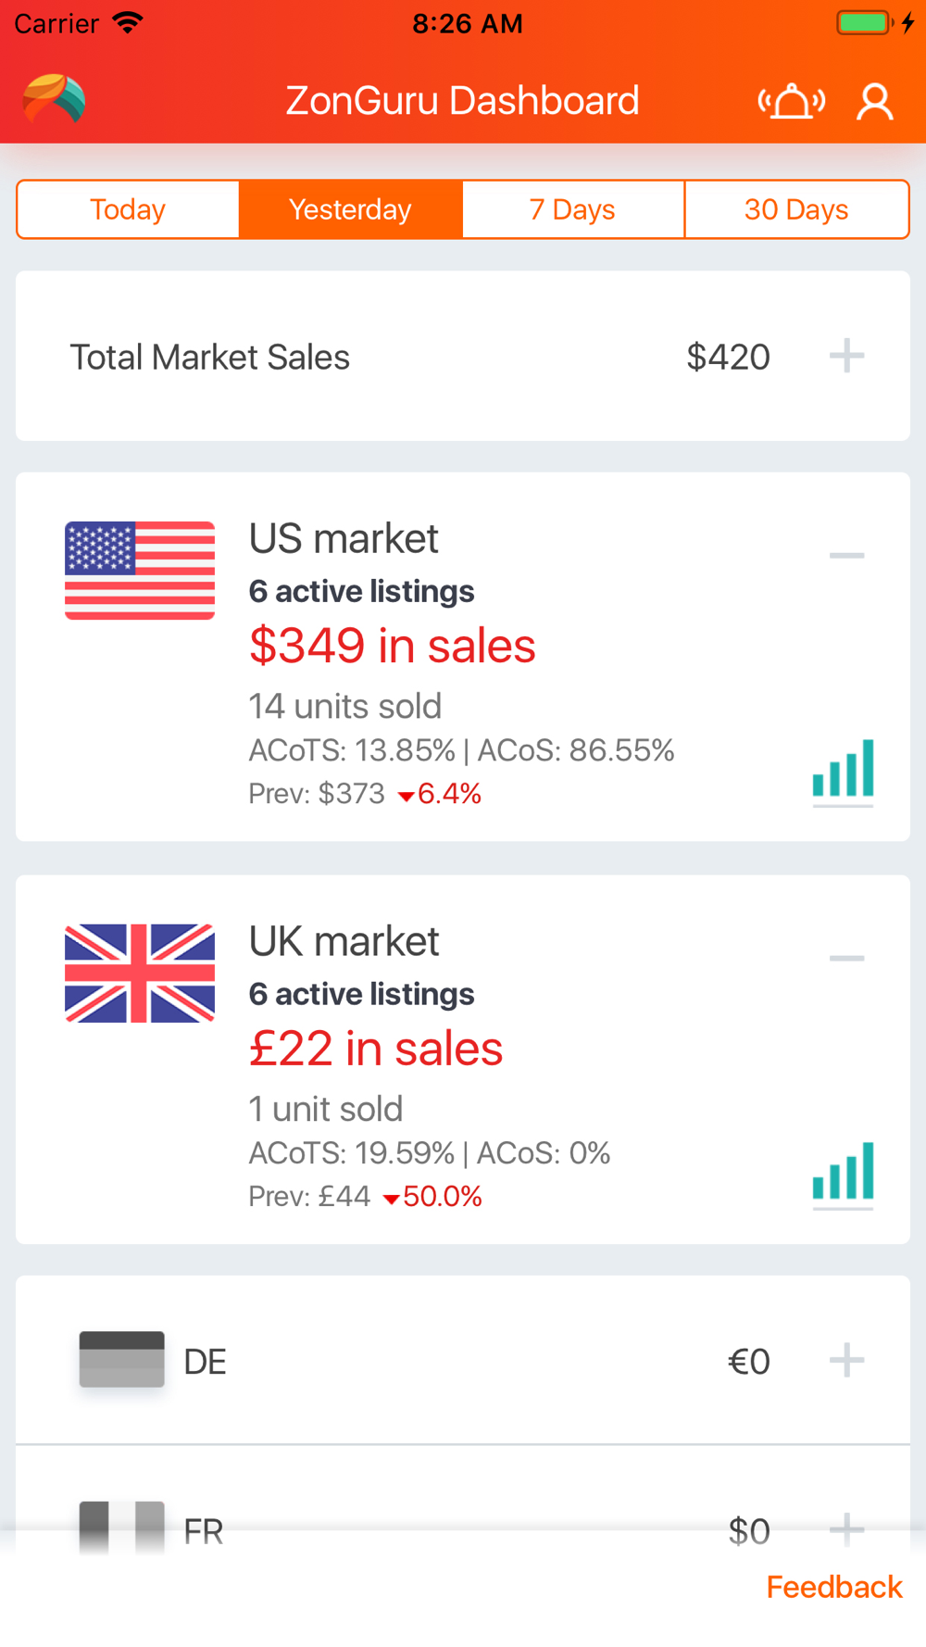Open the notifications bell icon

pos(792,101)
